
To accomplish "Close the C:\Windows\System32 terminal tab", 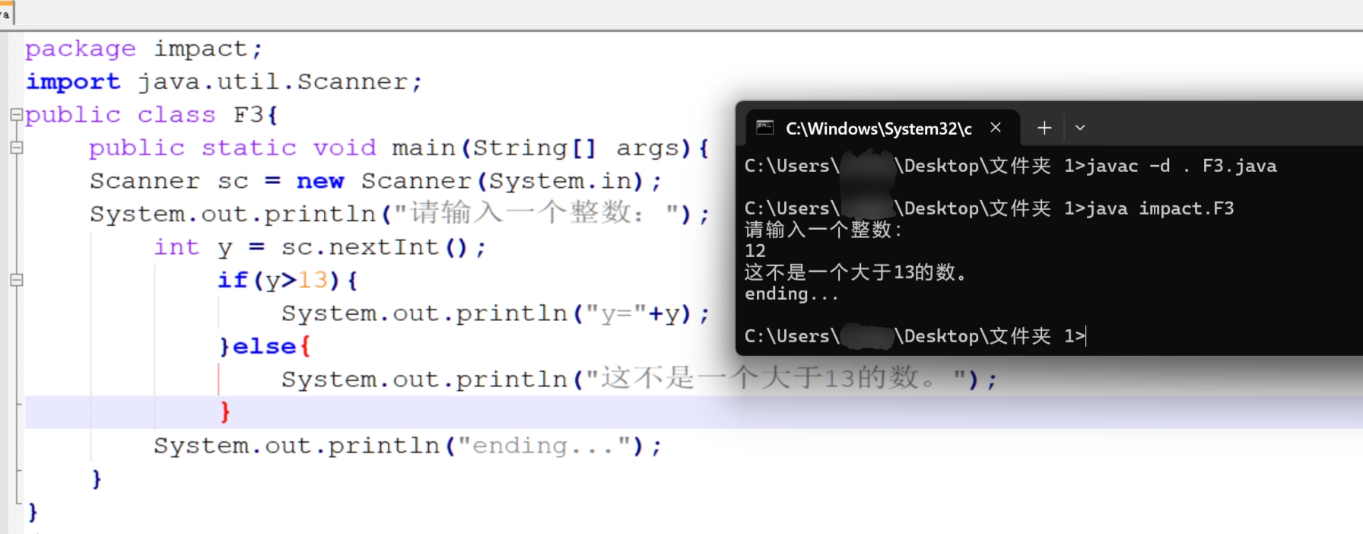I will click(996, 128).
